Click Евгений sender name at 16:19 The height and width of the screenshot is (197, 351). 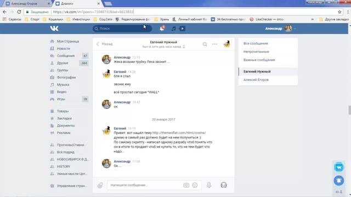click(120, 129)
